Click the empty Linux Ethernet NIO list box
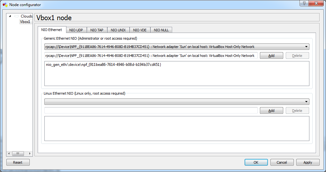Image resolution: width=326 pixels, height=172 pixels. [x=177, y=129]
